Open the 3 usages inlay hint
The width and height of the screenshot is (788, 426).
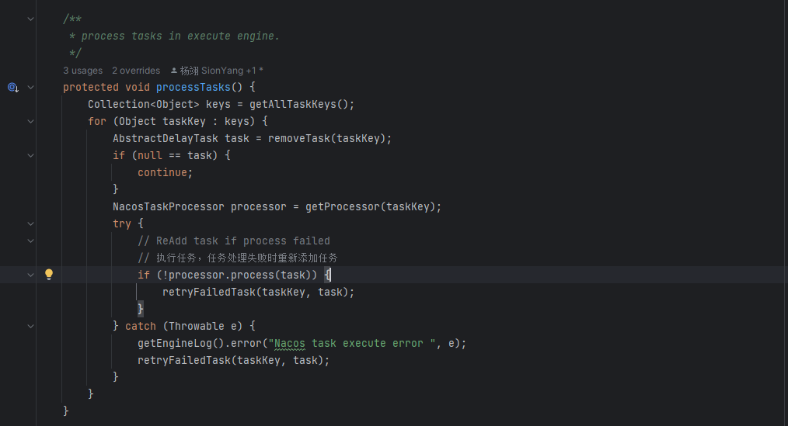click(83, 71)
